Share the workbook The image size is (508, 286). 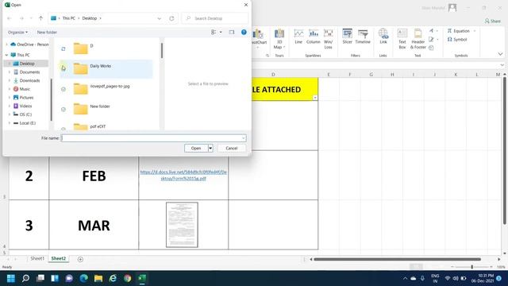(492, 21)
